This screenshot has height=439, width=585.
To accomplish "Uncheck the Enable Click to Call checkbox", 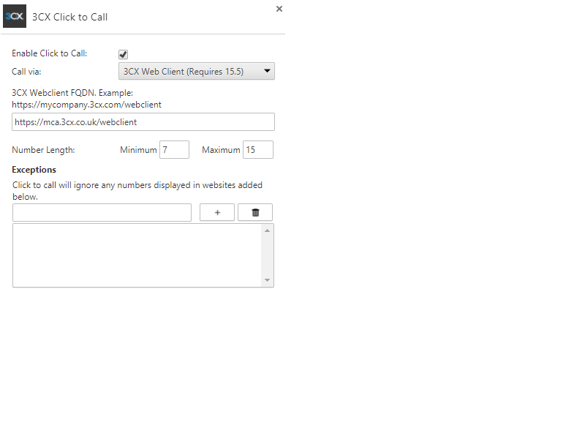I will [123, 54].
